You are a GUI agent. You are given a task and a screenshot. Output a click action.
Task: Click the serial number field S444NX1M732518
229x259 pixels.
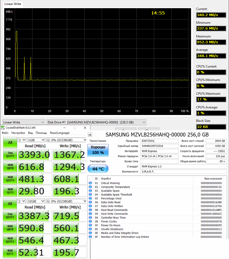pyautogui.click(x=159, y=146)
